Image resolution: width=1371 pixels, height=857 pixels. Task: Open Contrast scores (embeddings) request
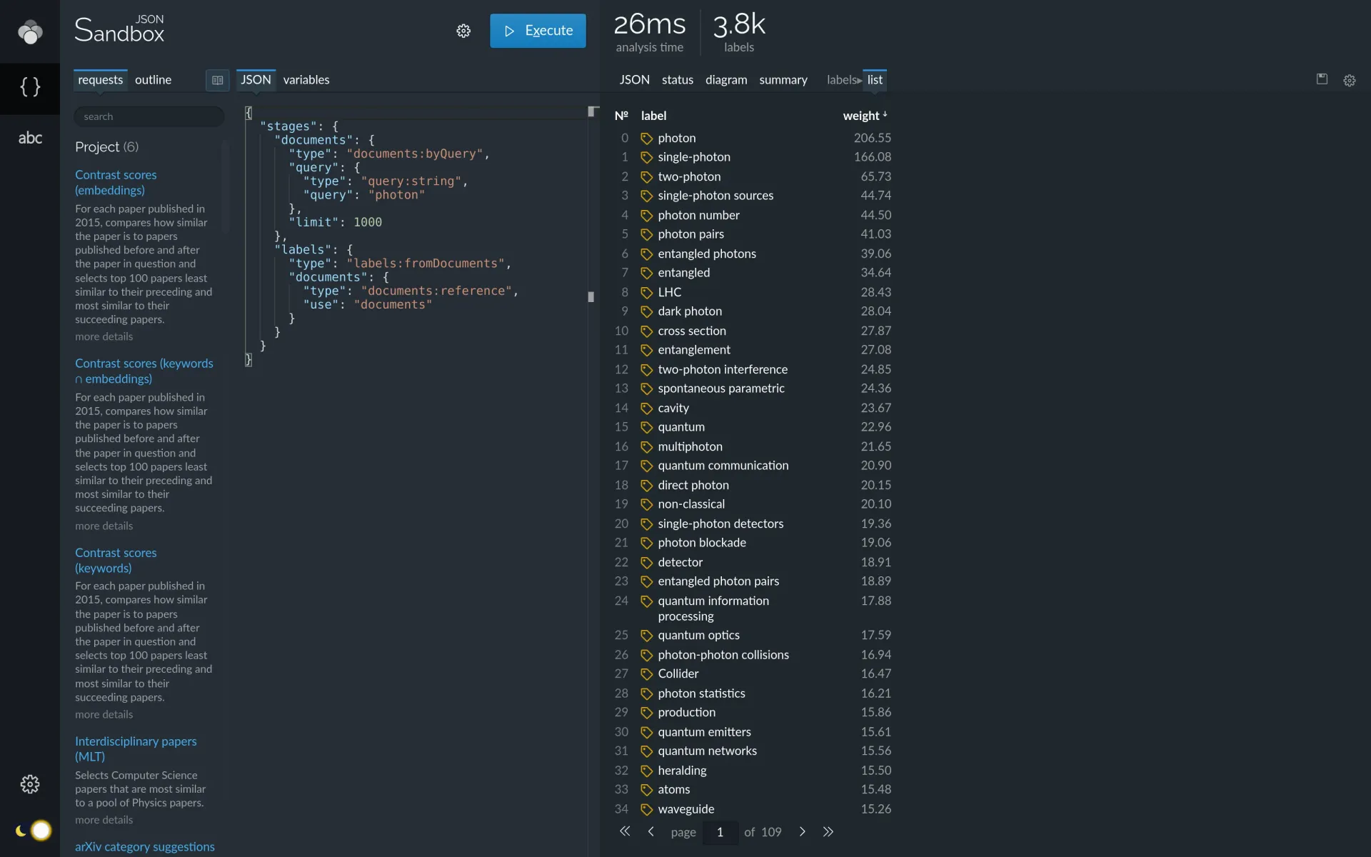pyautogui.click(x=116, y=182)
